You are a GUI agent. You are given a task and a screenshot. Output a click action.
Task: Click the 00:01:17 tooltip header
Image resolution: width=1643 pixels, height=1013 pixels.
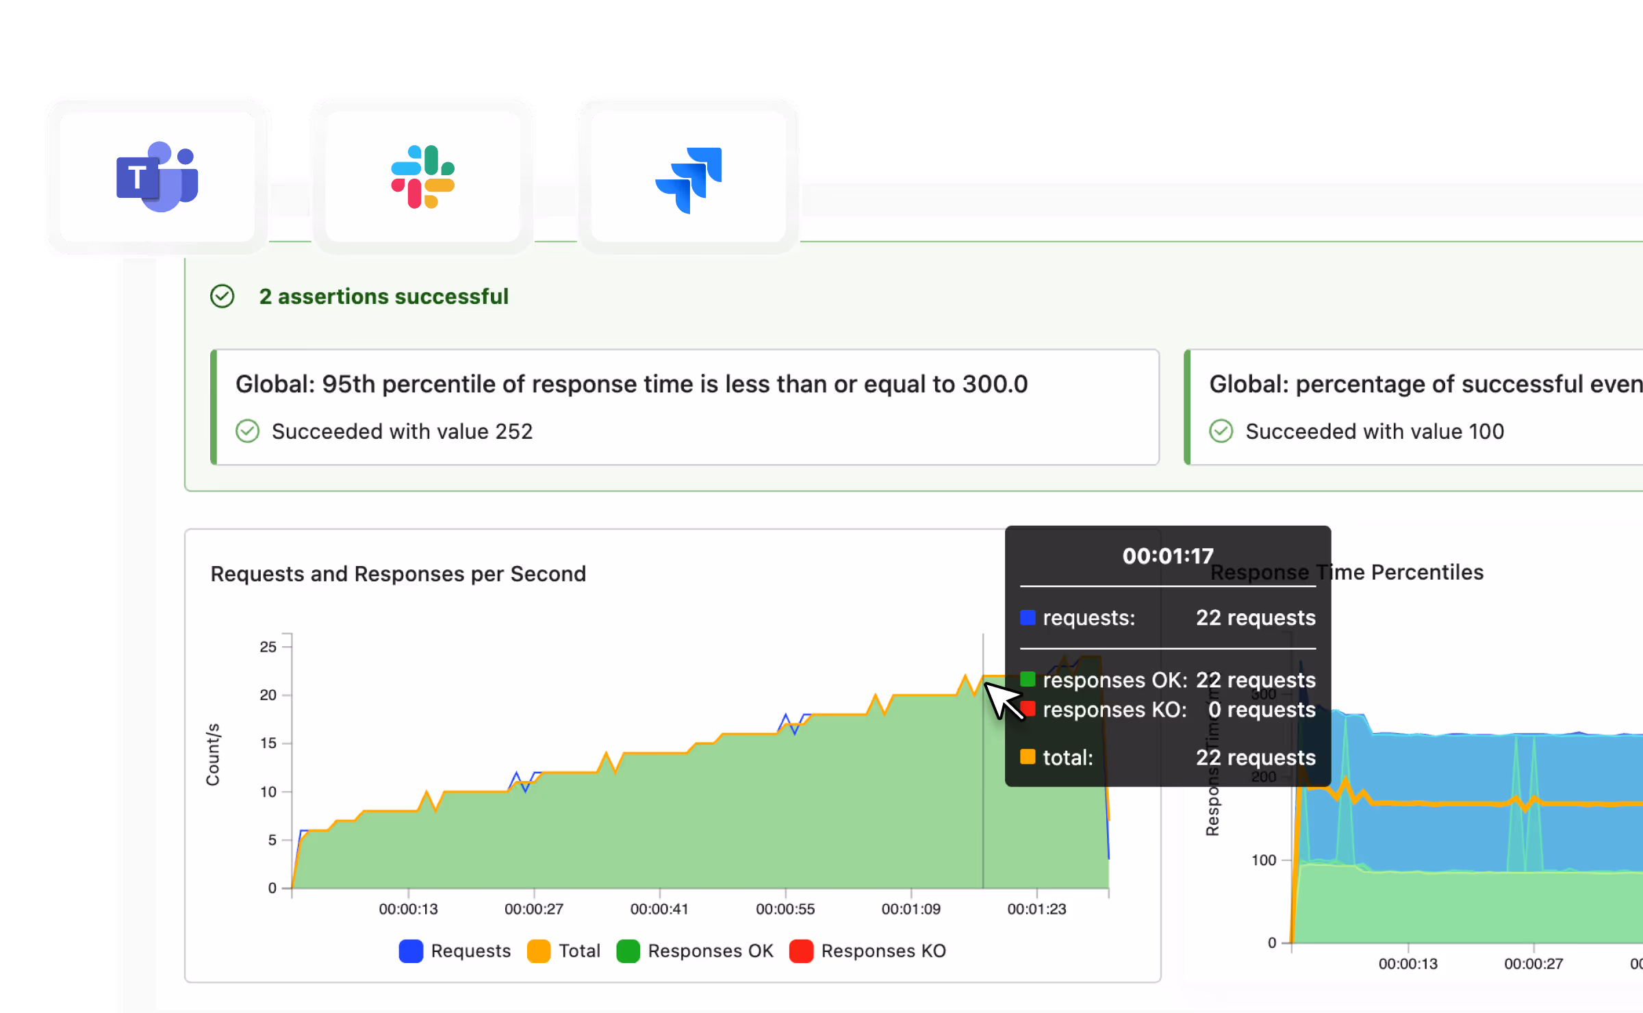[x=1167, y=556]
